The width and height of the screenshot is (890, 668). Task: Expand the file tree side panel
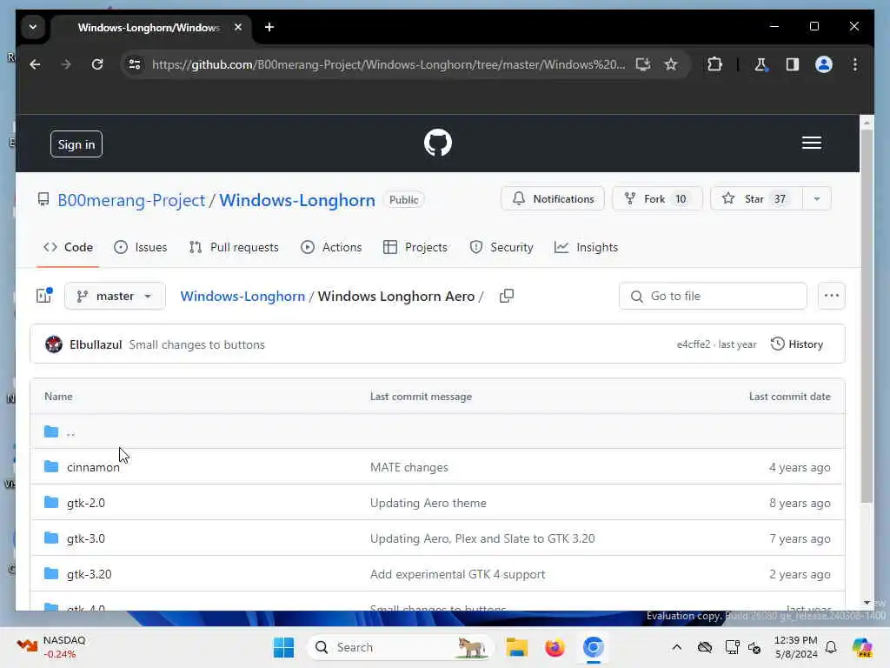coord(44,296)
